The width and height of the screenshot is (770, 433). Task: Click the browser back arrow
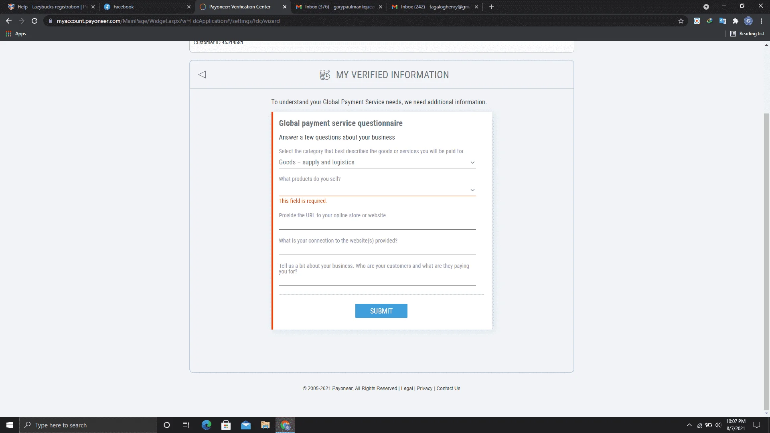coord(9,21)
